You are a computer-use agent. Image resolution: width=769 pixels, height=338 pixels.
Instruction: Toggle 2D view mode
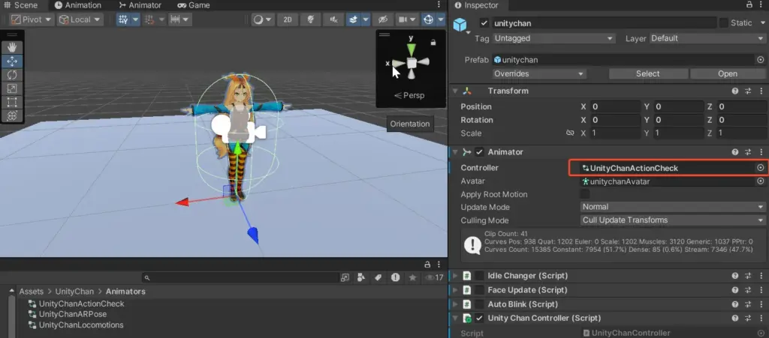coord(288,19)
